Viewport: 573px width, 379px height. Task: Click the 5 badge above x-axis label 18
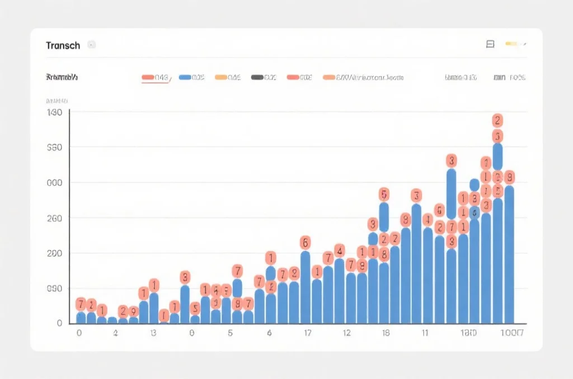(x=384, y=195)
